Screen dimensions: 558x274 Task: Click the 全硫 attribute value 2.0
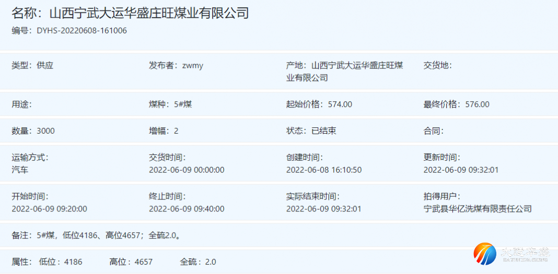point(211,262)
